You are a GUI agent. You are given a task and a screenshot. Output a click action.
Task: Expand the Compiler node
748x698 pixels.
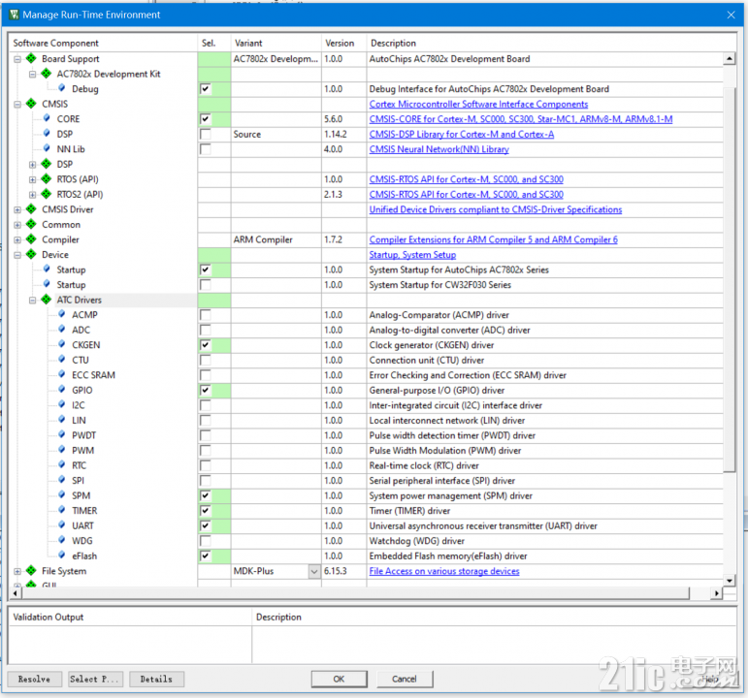(17, 239)
